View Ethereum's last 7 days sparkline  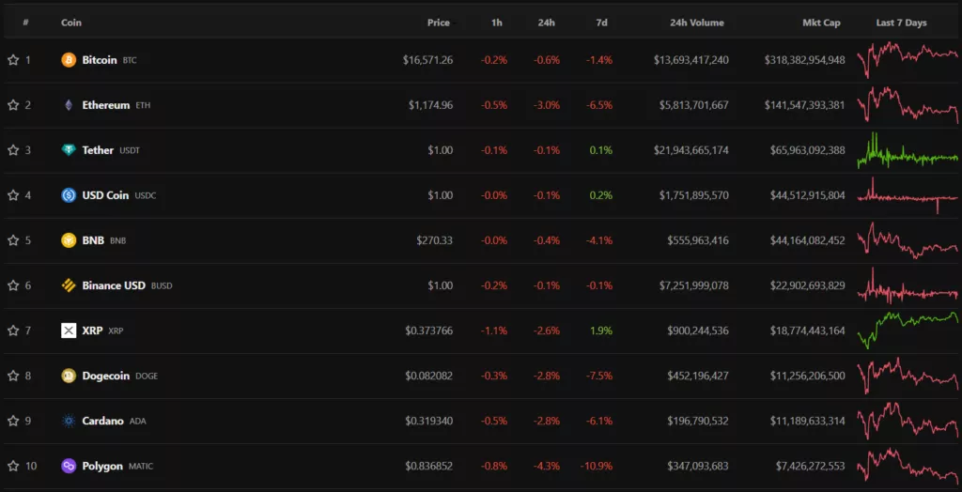(908, 105)
